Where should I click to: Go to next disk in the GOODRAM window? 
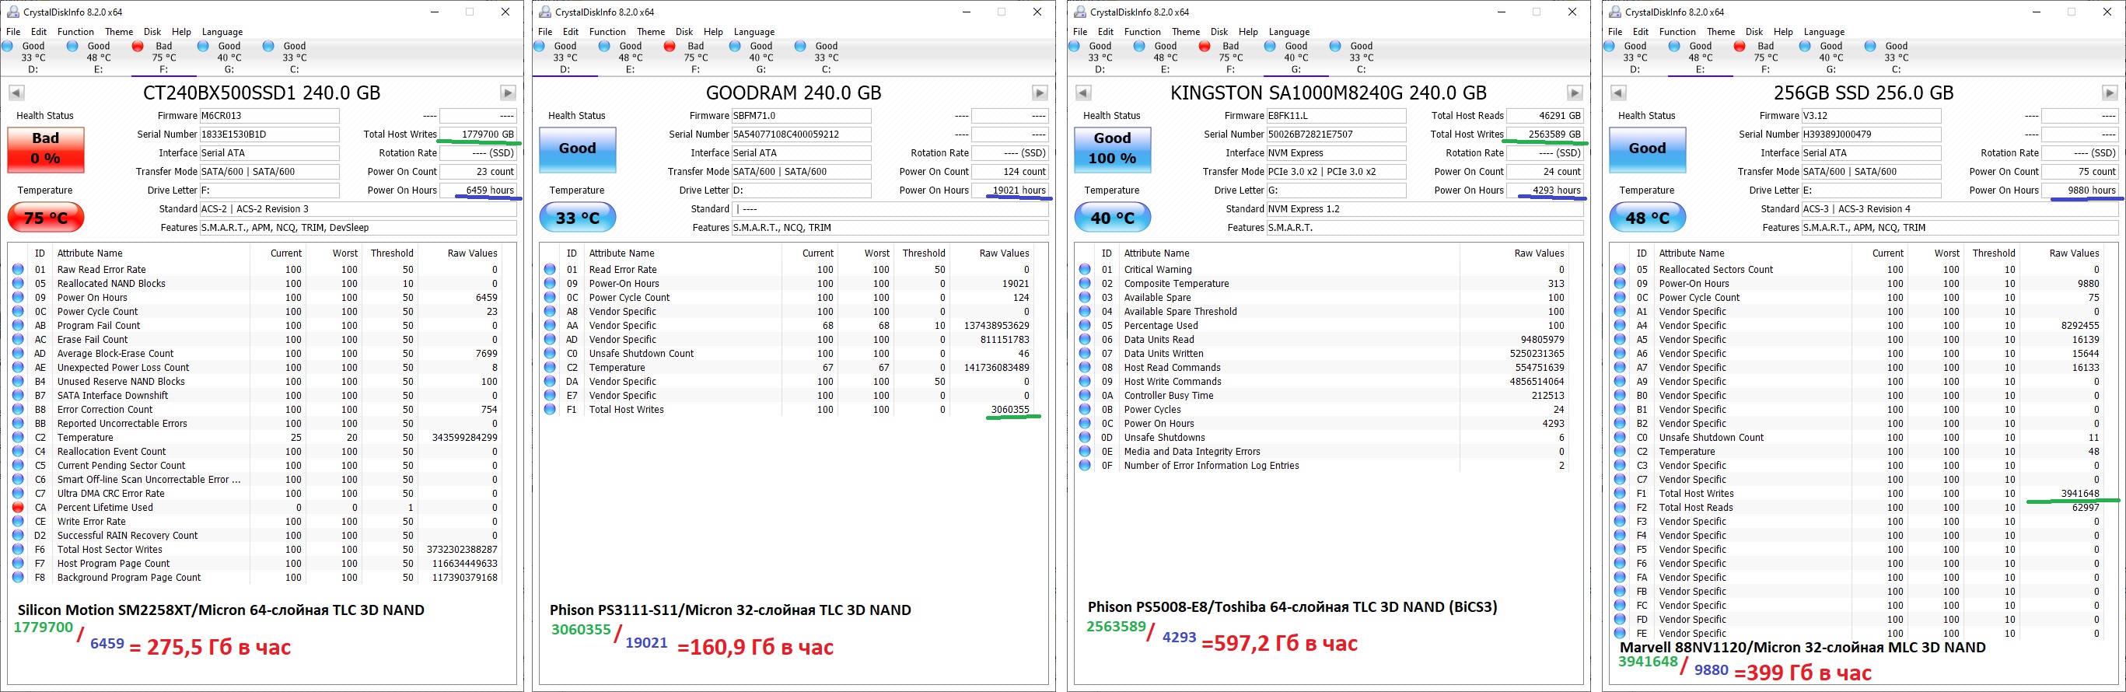1040,93
